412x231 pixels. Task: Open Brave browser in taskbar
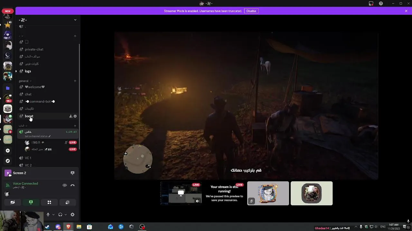pos(68,227)
